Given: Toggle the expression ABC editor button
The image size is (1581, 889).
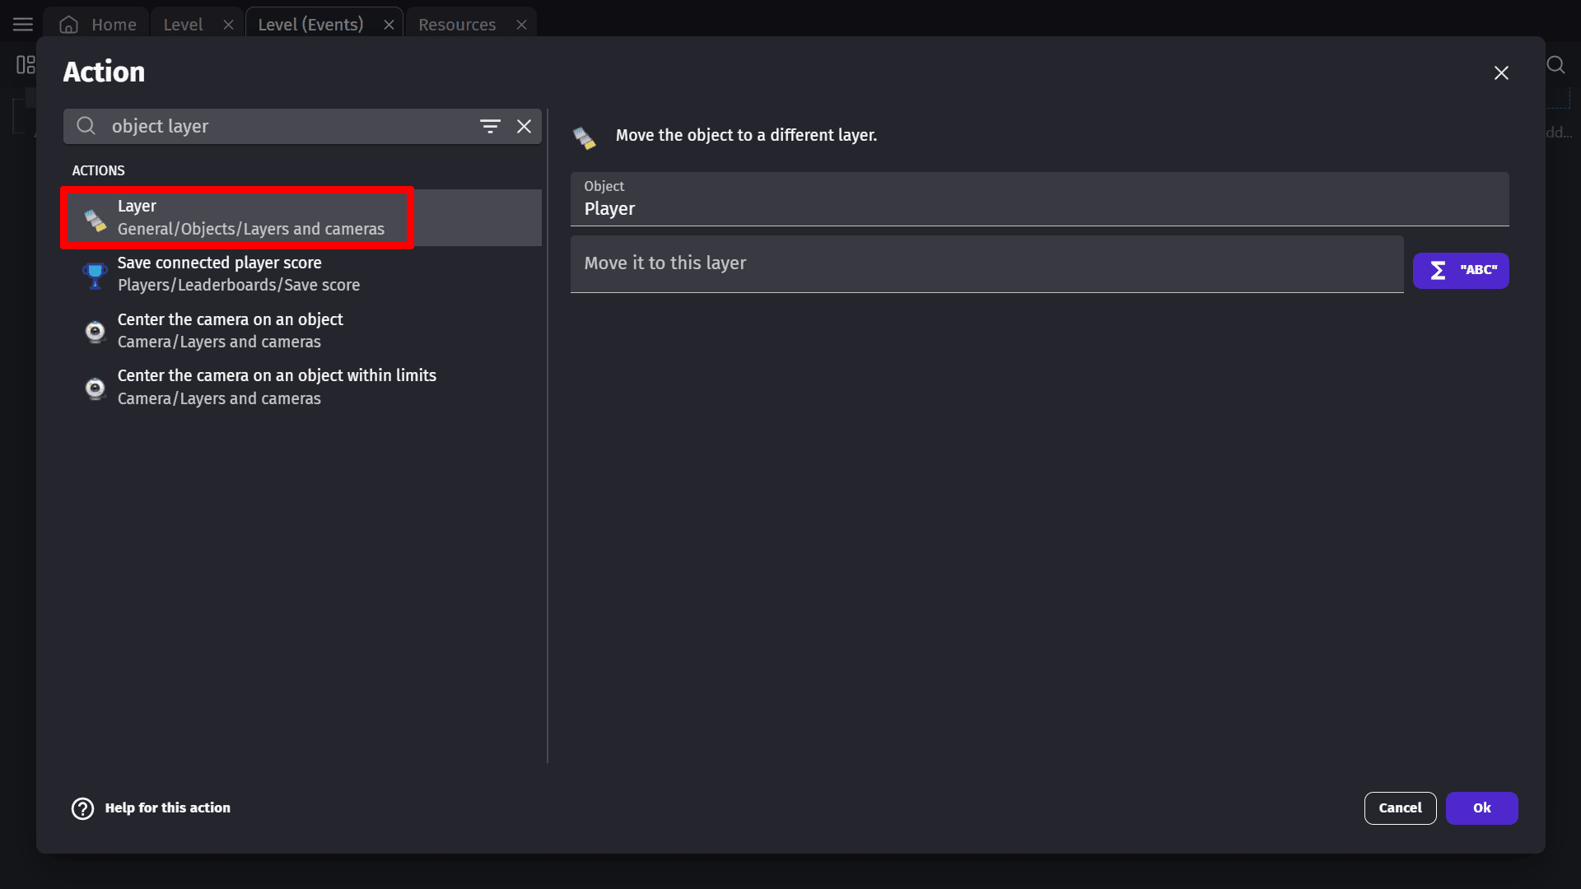Looking at the screenshot, I should coord(1460,271).
